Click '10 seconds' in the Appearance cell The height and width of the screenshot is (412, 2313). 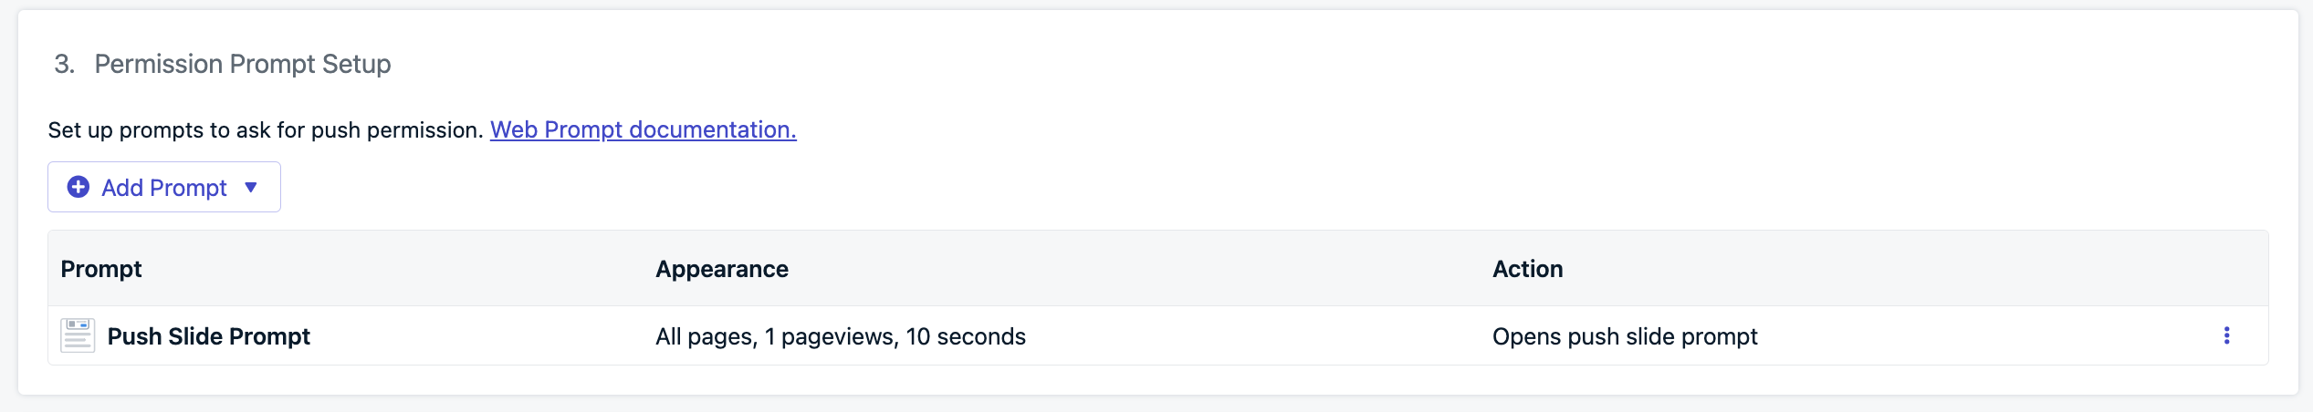pyautogui.click(x=966, y=336)
